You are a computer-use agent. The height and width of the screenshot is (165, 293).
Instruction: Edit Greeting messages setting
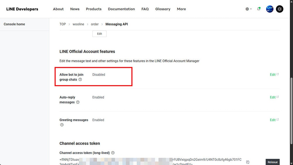pos(274,120)
